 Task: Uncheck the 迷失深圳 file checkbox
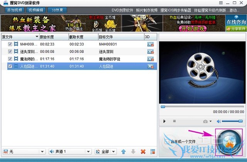pos(10,52)
